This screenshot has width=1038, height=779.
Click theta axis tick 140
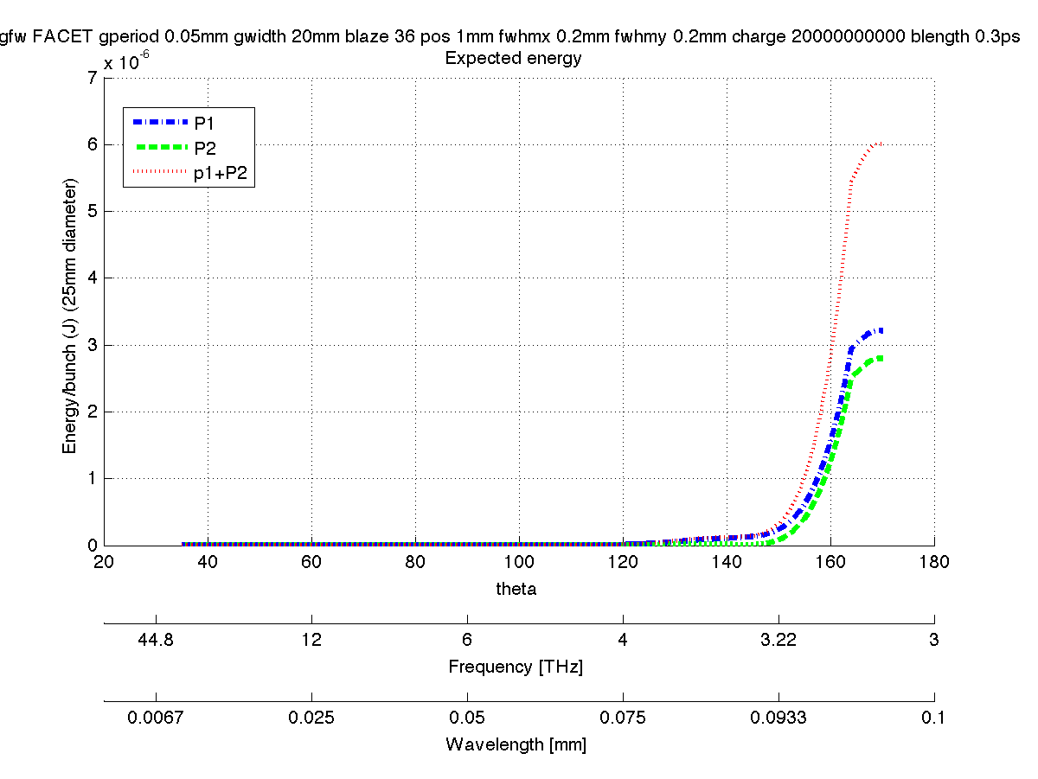coord(727,562)
